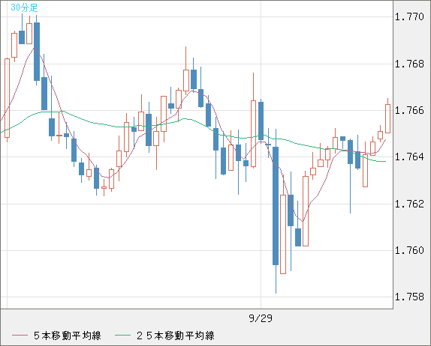Click the 1.768 price axis label
Image resolution: width=431 pixels, height=346 pixels.
[x=409, y=64]
